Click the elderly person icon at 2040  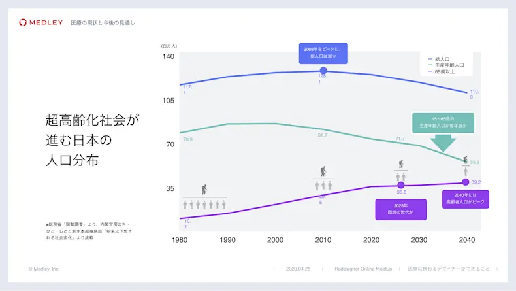(465, 160)
